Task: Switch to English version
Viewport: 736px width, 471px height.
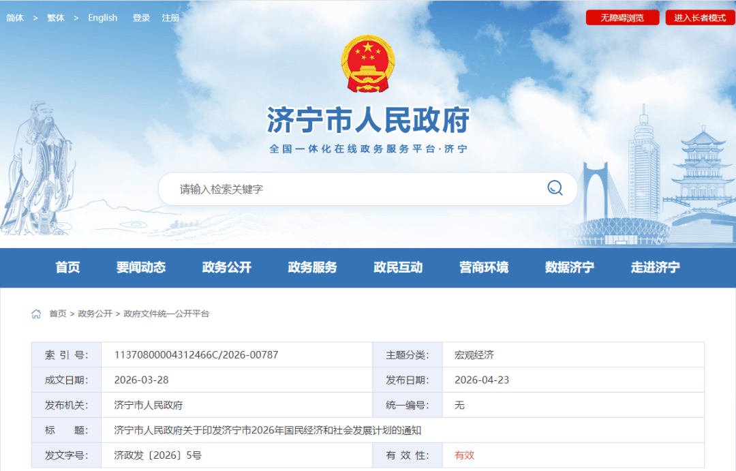Action: pyautogui.click(x=102, y=18)
